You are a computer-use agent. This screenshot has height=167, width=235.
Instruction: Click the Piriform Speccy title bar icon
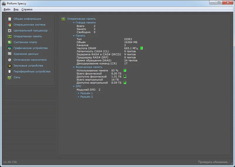pyautogui.click(x=4, y=4)
